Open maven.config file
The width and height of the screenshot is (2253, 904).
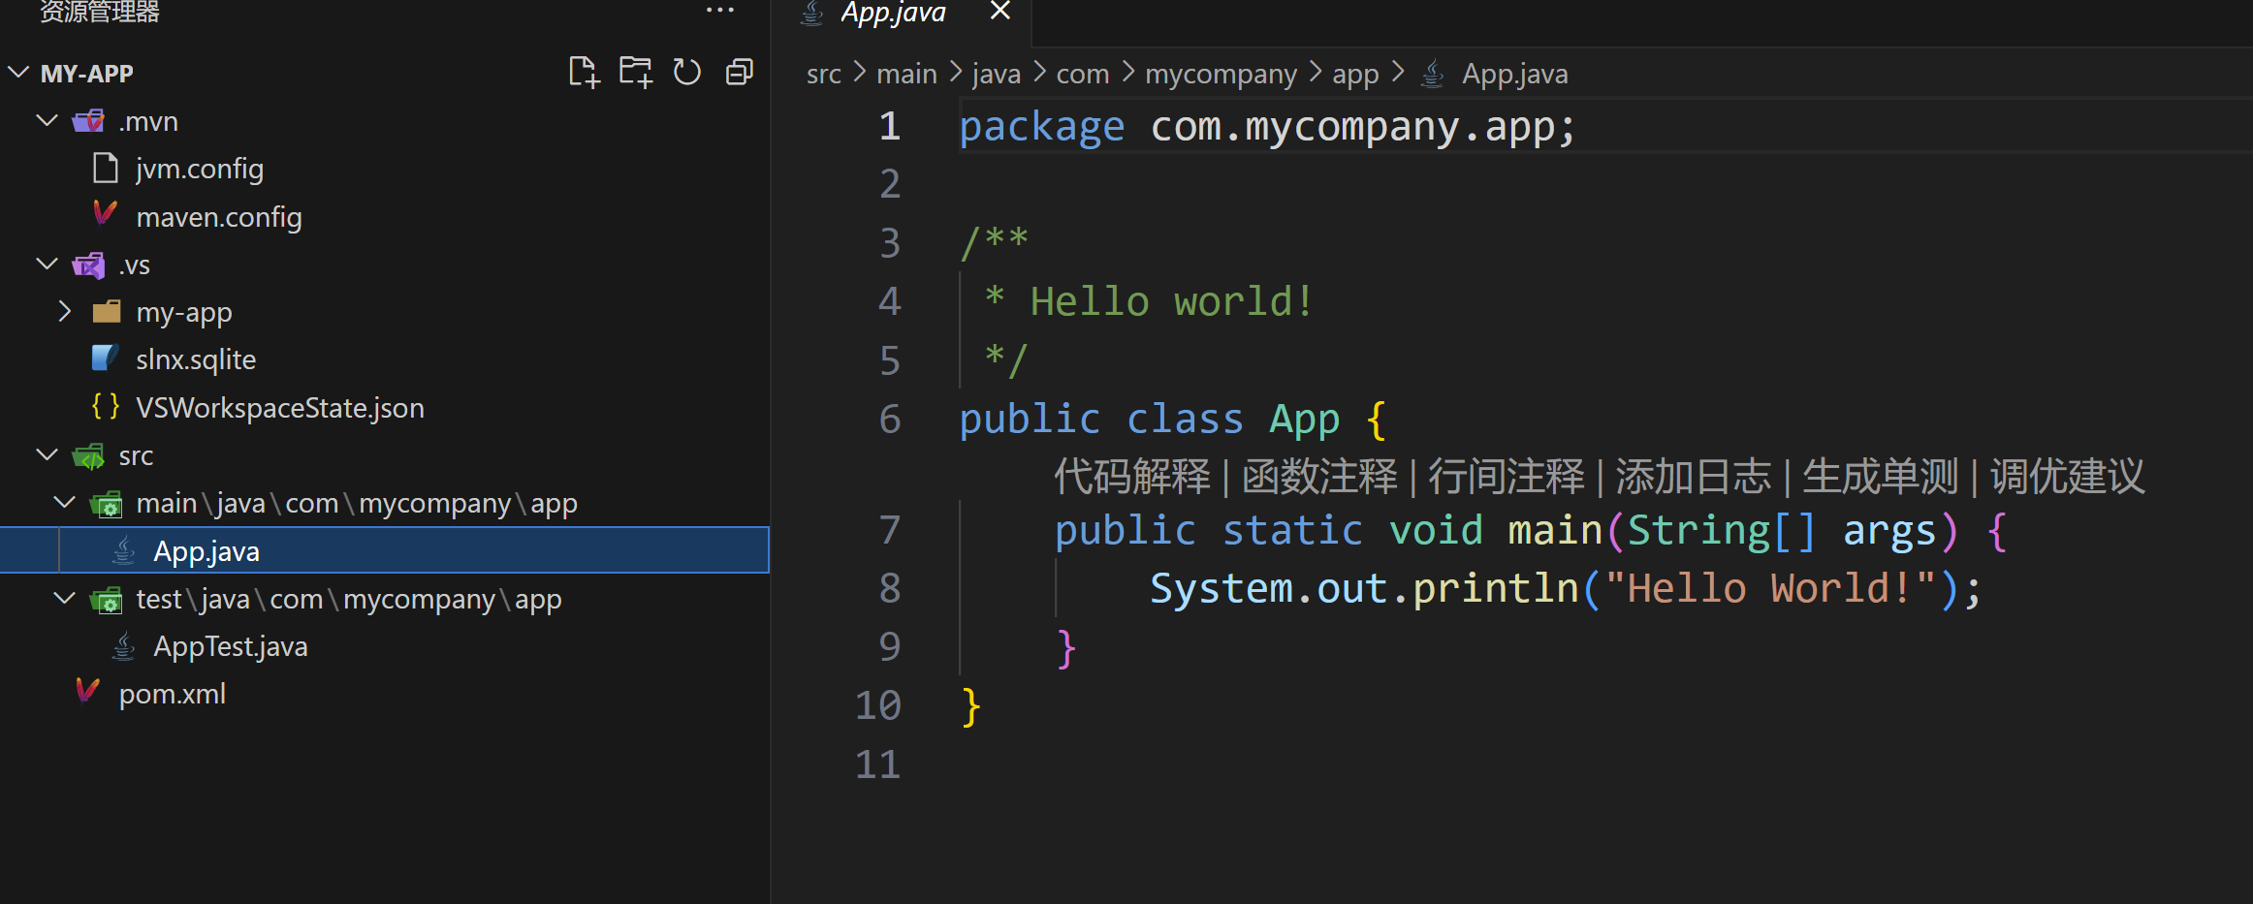pos(219,217)
